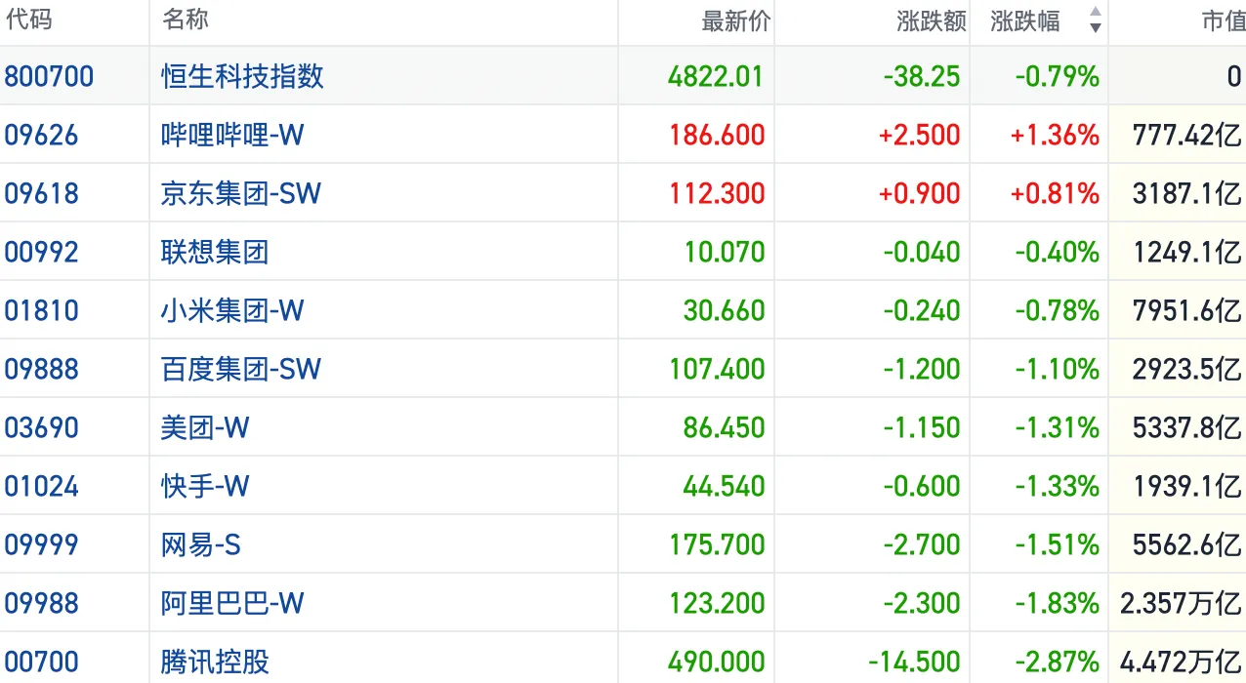The image size is (1246, 683).
Task: Select 网易-S stock name
Action: pyautogui.click(x=200, y=544)
